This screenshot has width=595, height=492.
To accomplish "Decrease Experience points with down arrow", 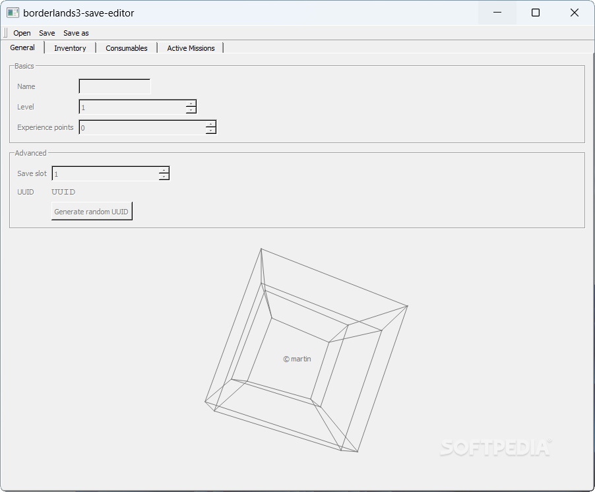I will pyautogui.click(x=210, y=131).
